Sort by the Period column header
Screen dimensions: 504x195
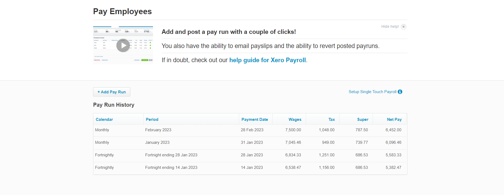152,120
